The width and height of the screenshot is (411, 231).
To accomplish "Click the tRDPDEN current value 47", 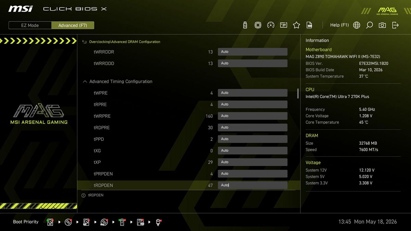I will pos(210,185).
